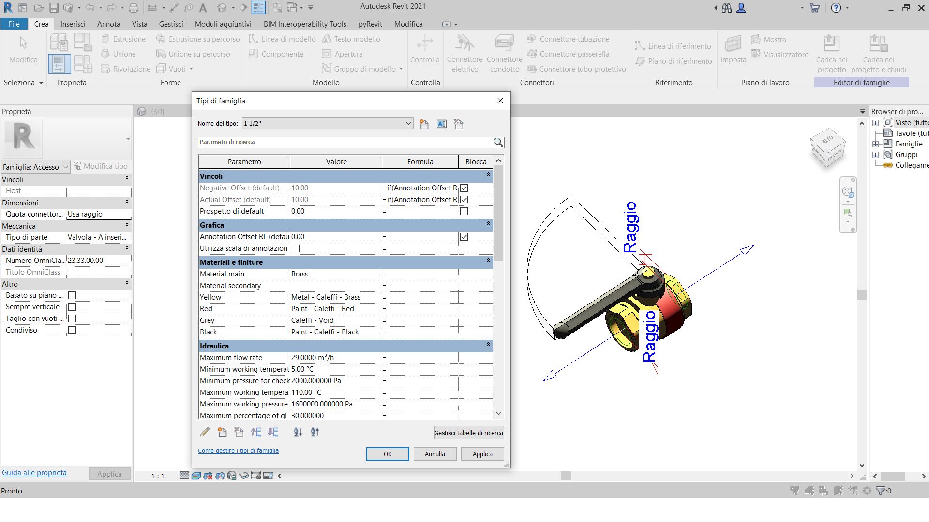Open the communication center binoculars icon
Viewport: 929px width, 522px height.
pyautogui.click(x=726, y=8)
